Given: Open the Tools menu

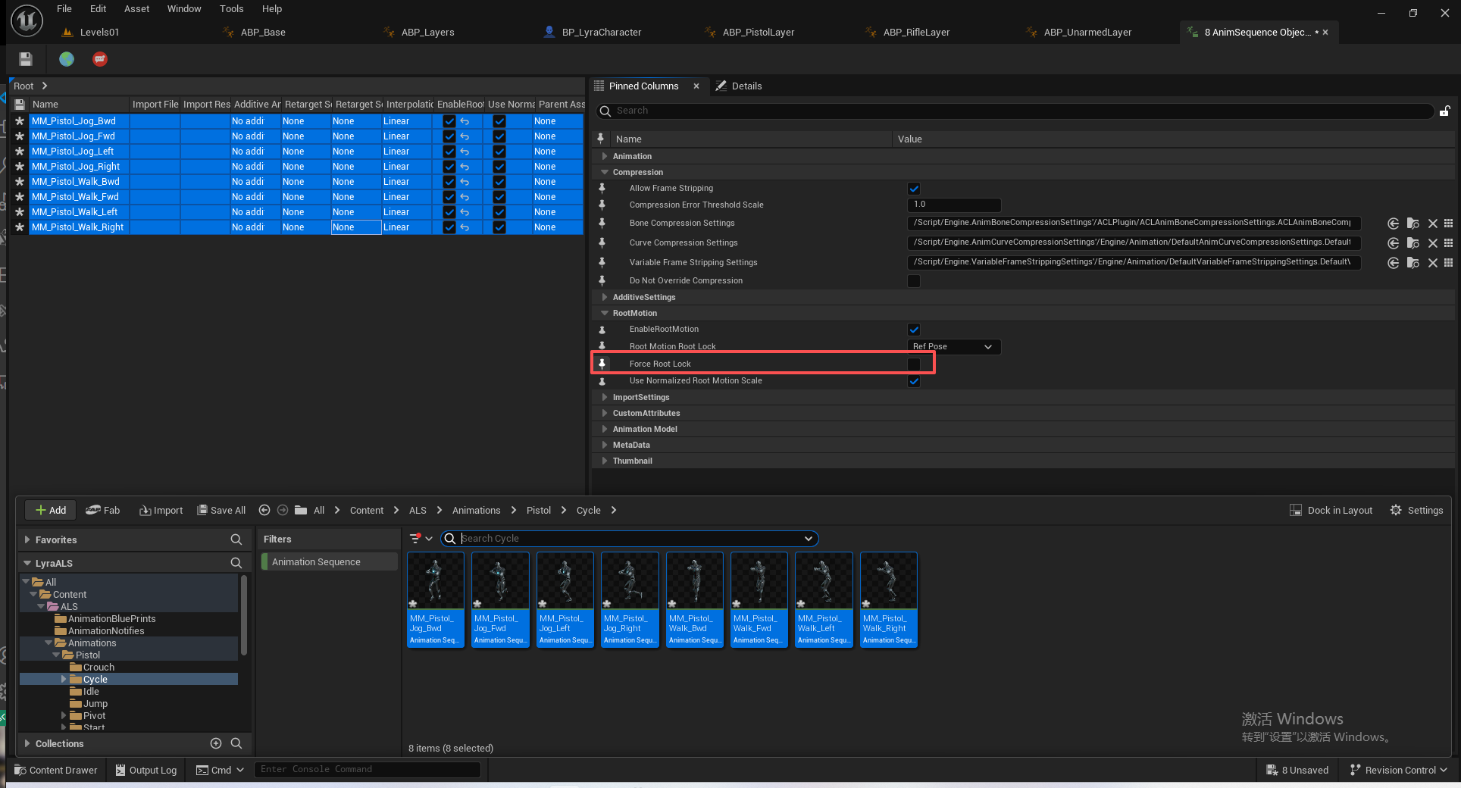Looking at the screenshot, I should (x=231, y=9).
